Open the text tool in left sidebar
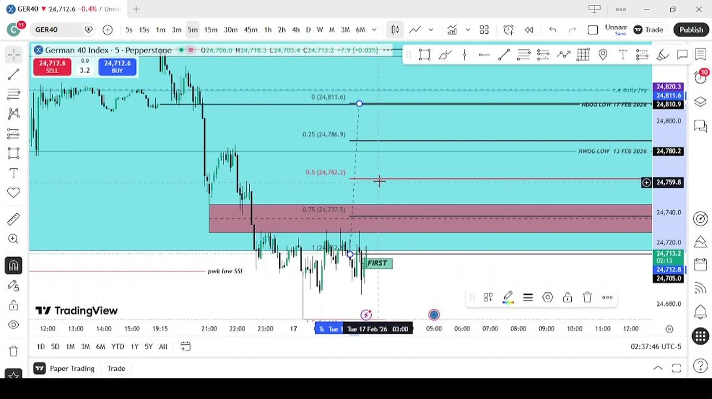Viewport: 712px width, 399px height. (x=13, y=173)
